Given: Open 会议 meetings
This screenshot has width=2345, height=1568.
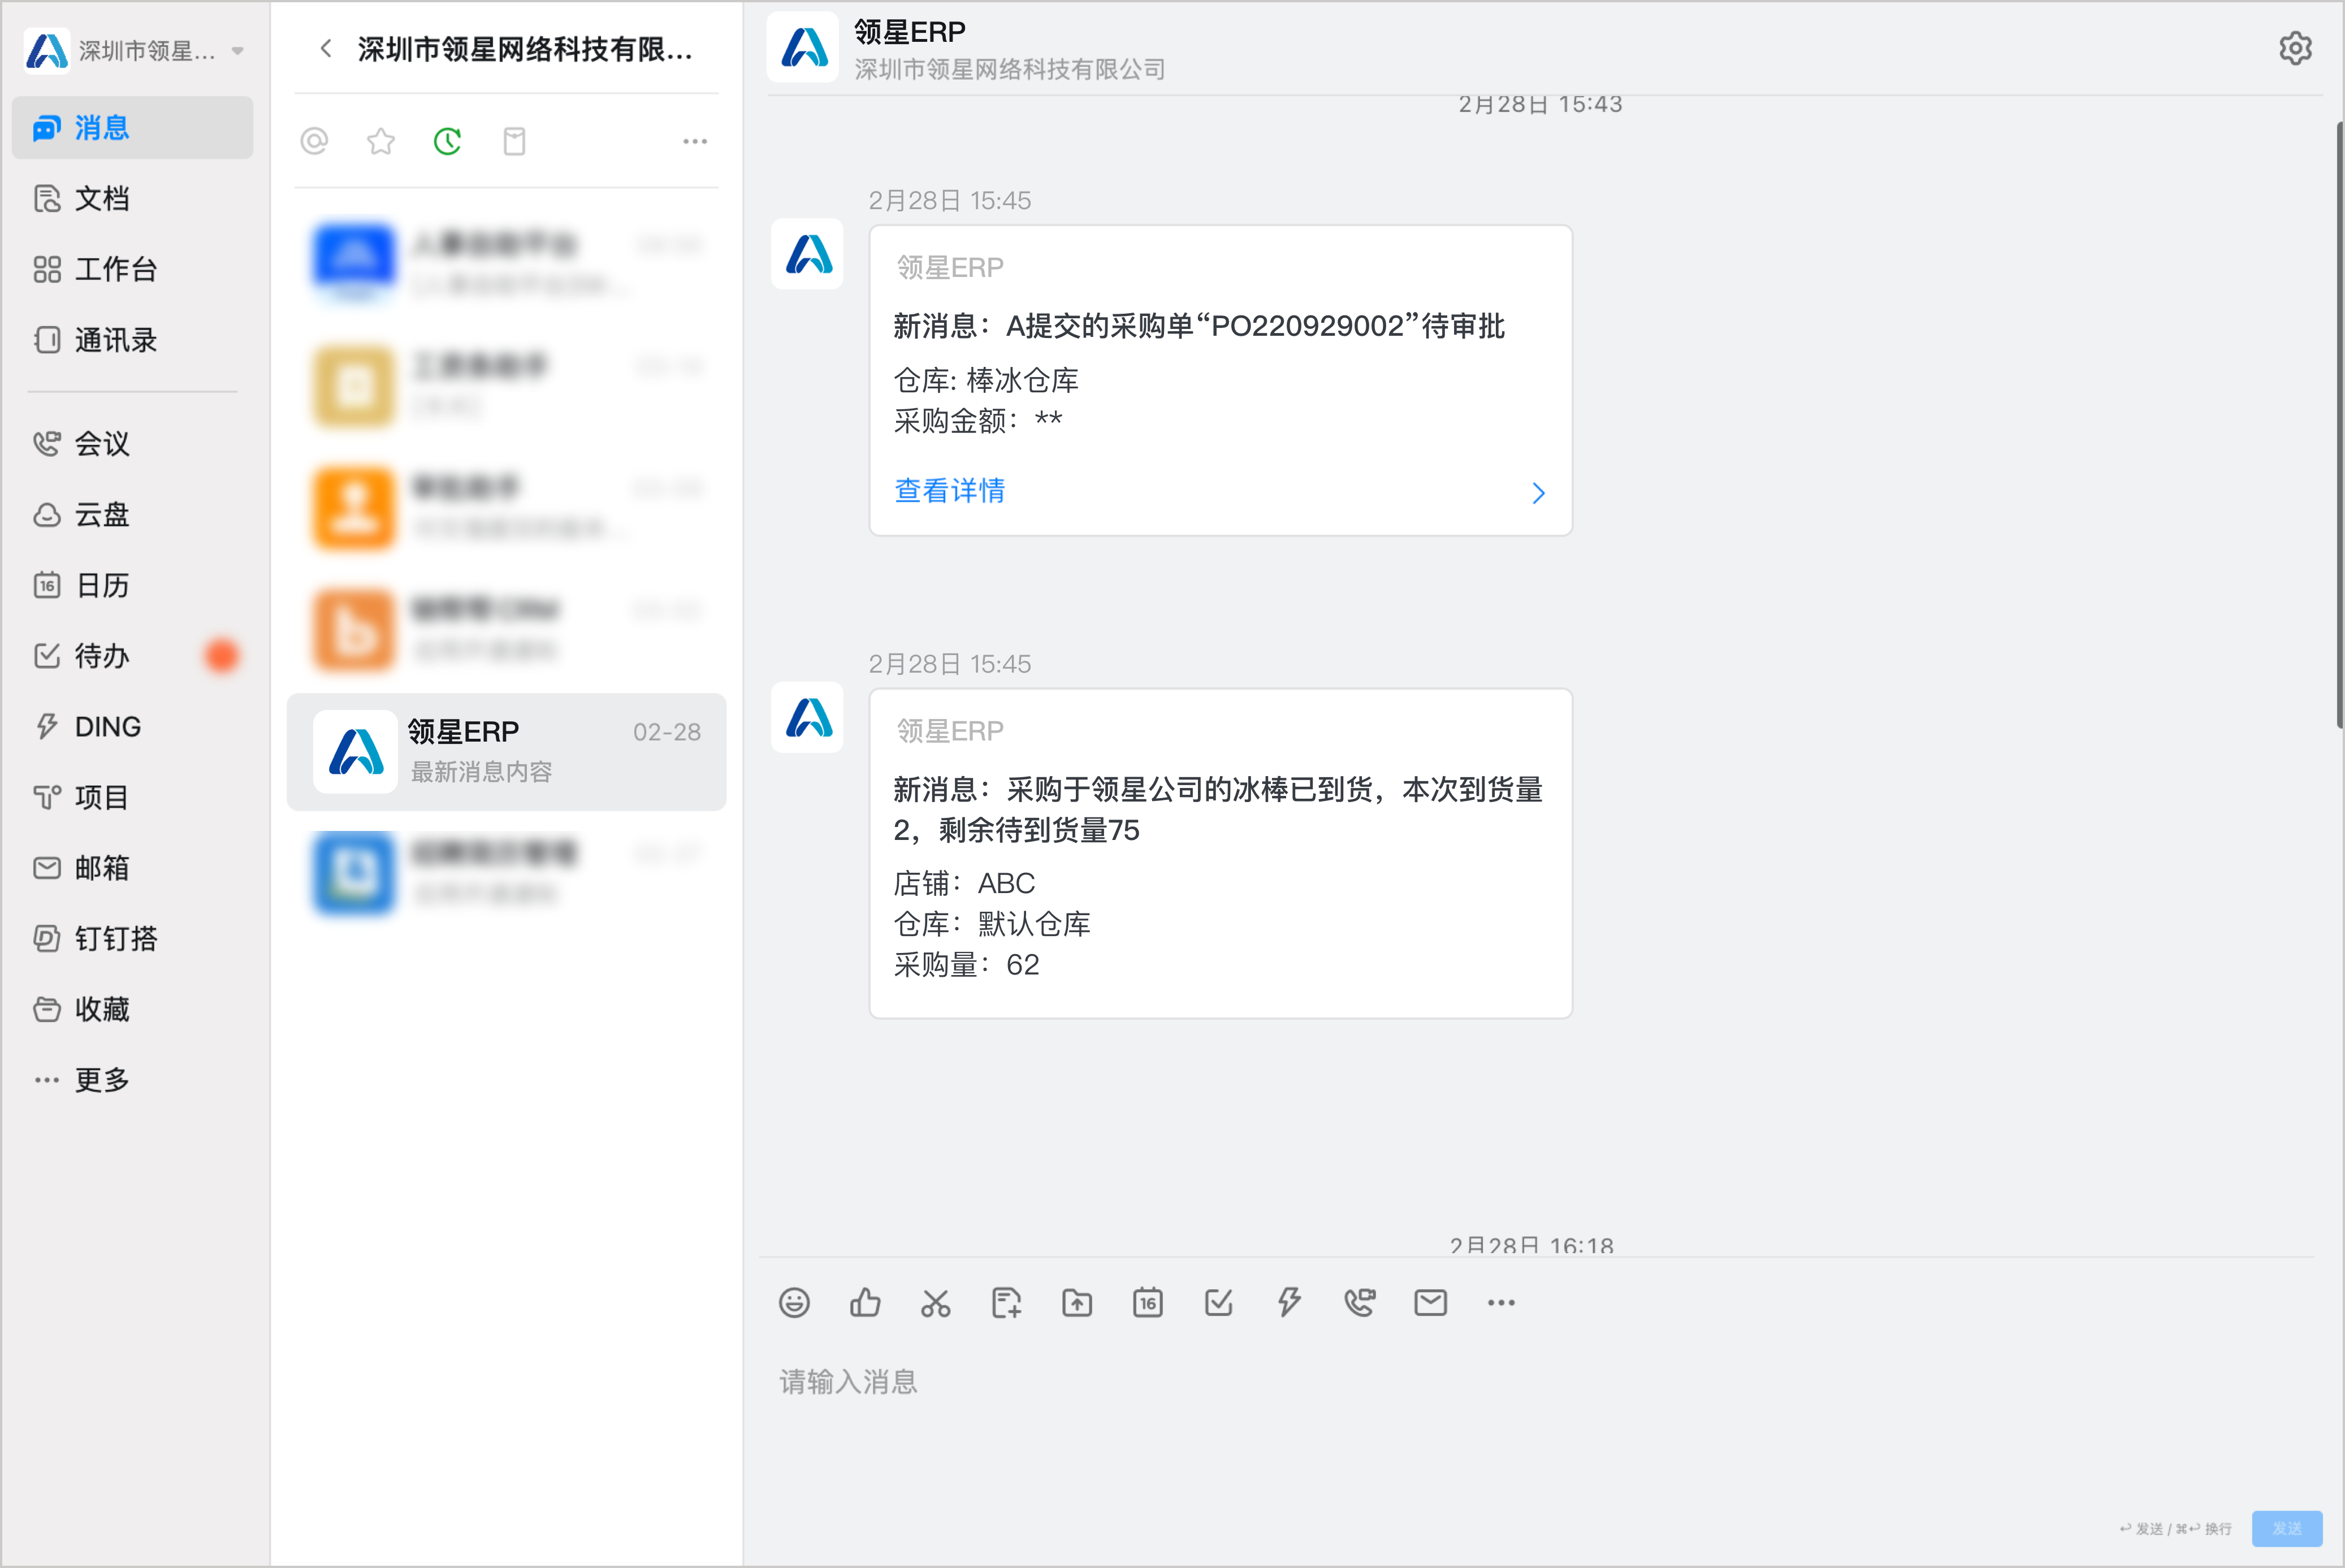Looking at the screenshot, I should point(132,443).
